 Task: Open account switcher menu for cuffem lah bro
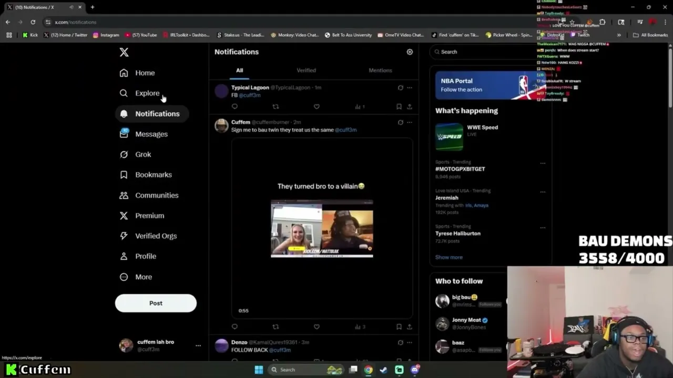(198, 345)
